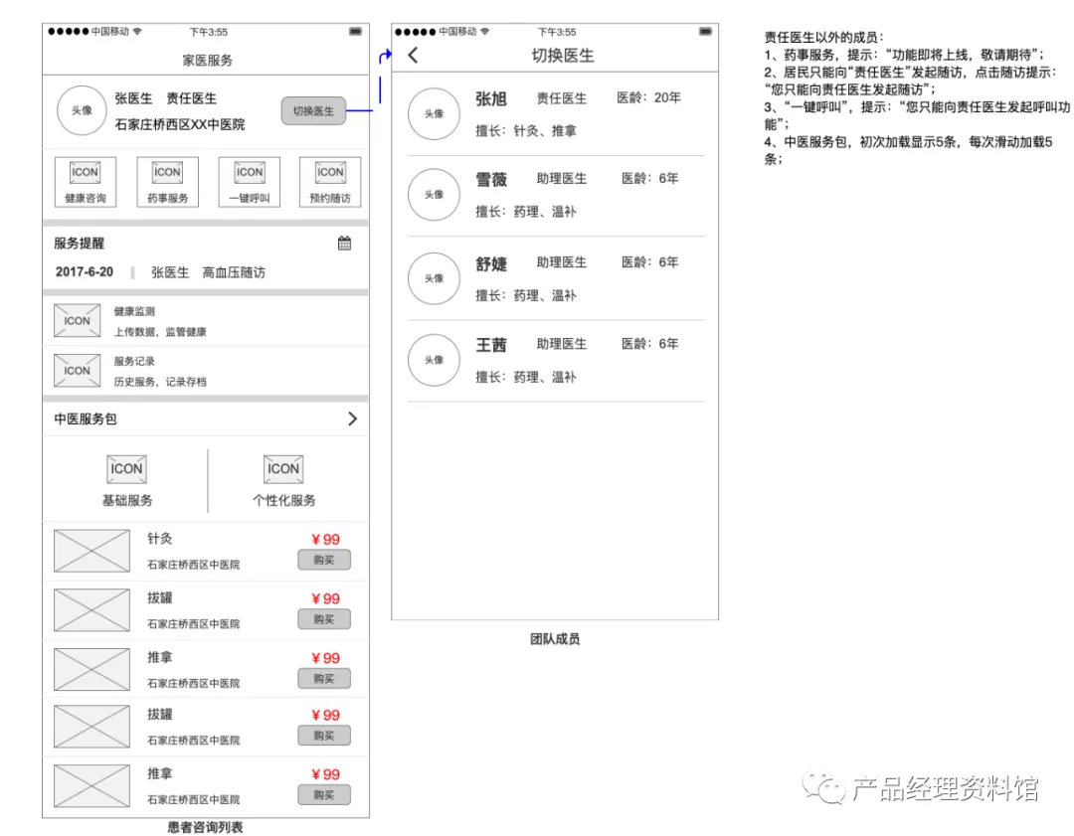Viewport: 1074px width, 836px height.
Task: Open calendar icon beside 服务提醒
Action: click(344, 244)
